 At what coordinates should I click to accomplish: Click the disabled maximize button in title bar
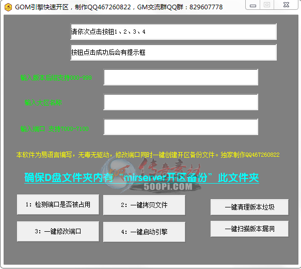(x=267, y=5)
